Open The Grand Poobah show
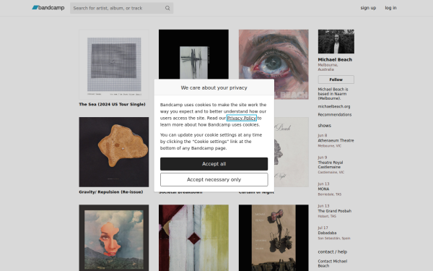Image resolution: width=433 pixels, height=271 pixels. [x=335, y=211]
